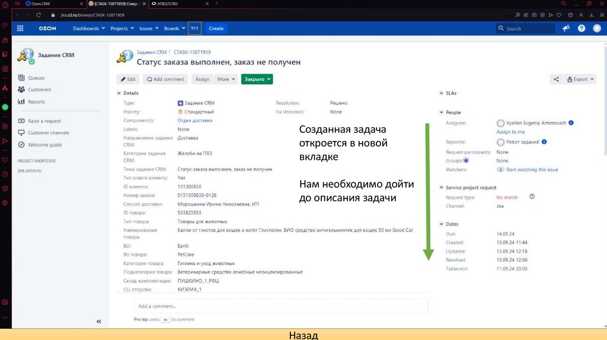Click the Edit button
The width and height of the screenshot is (607, 340).
pos(128,79)
